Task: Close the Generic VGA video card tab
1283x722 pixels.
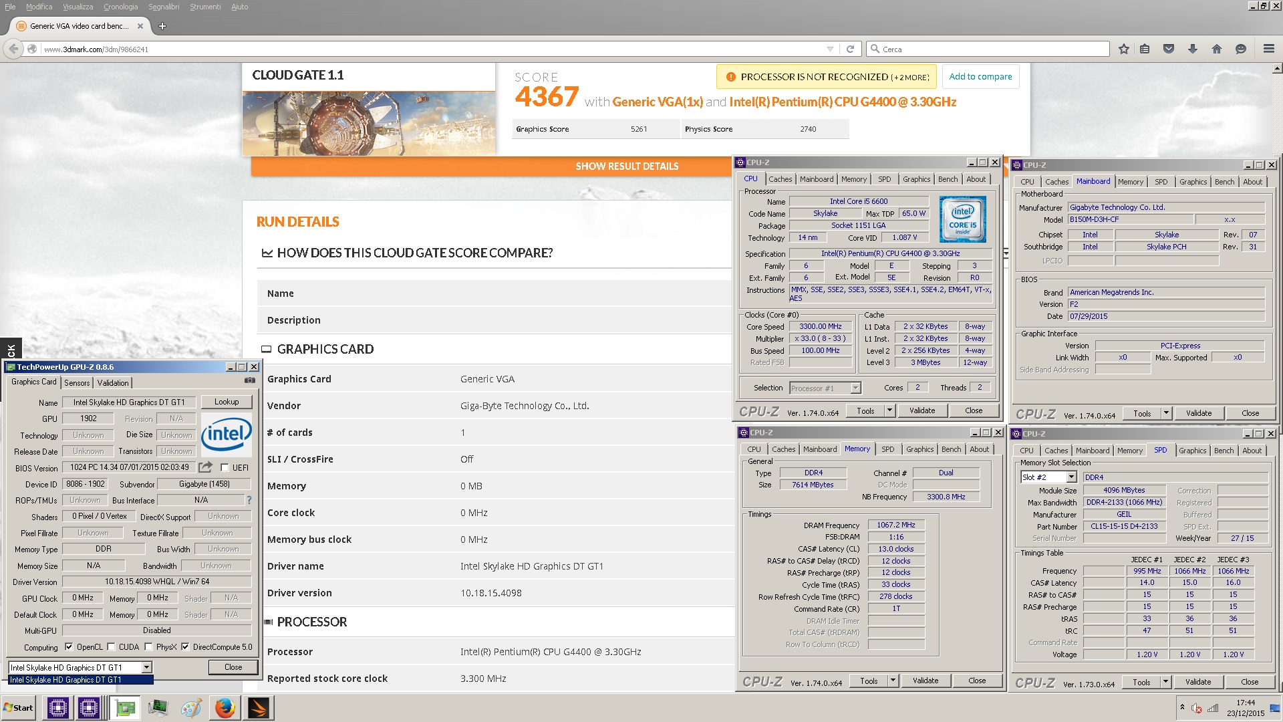Action: point(140,26)
